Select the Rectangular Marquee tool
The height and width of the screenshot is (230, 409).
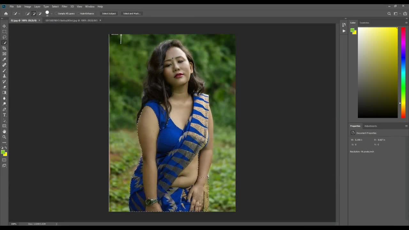click(4, 32)
